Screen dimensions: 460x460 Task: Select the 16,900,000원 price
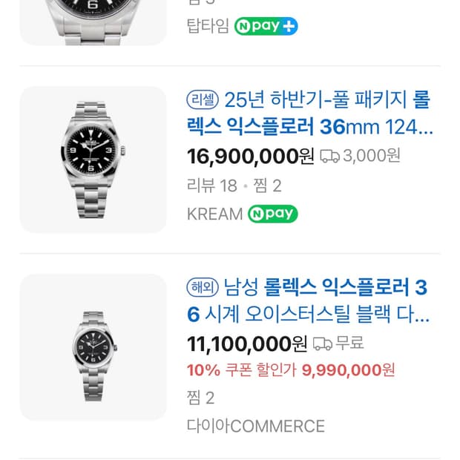point(251,157)
